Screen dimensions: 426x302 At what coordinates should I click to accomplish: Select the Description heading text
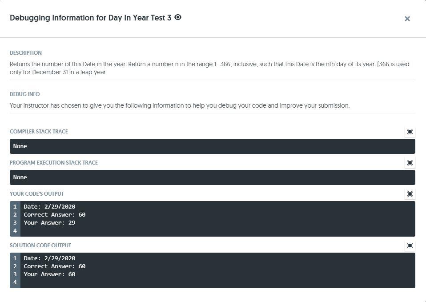click(25, 53)
